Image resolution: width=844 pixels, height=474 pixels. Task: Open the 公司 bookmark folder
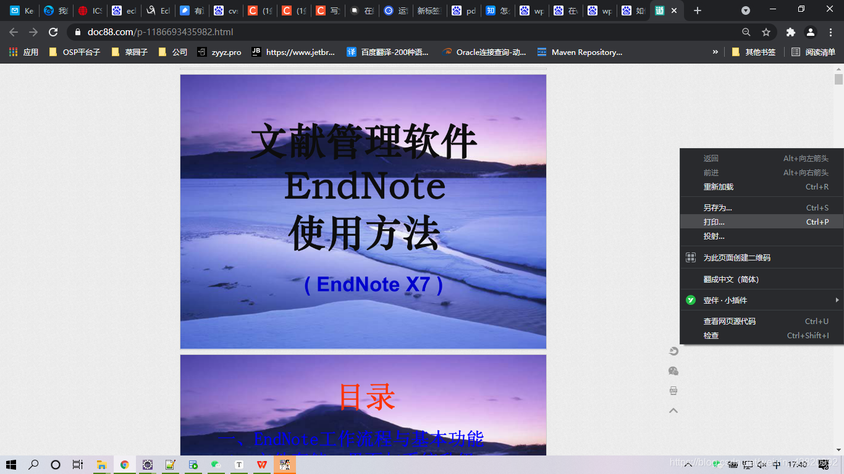pos(173,52)
